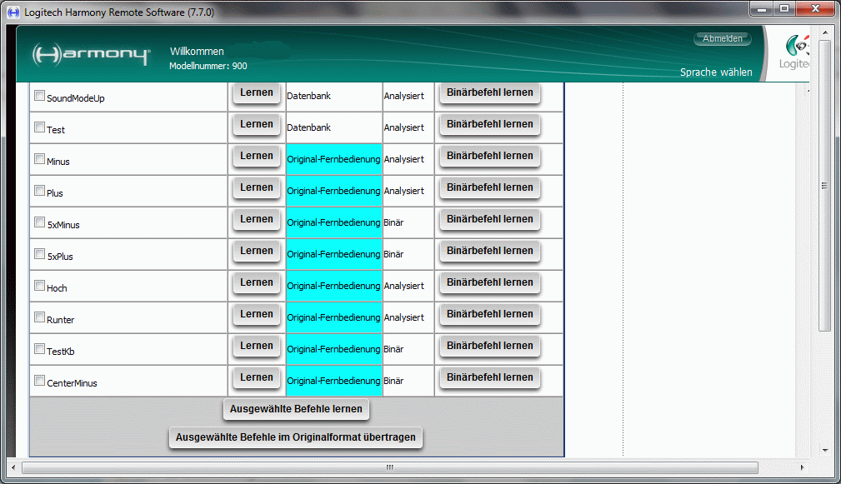841x484 pixels.
Task: Check the TestKb command box
Action: [x=39, y=349]
